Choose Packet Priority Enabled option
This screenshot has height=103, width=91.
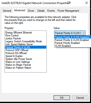pyautogui.click(x=73, y=43)
